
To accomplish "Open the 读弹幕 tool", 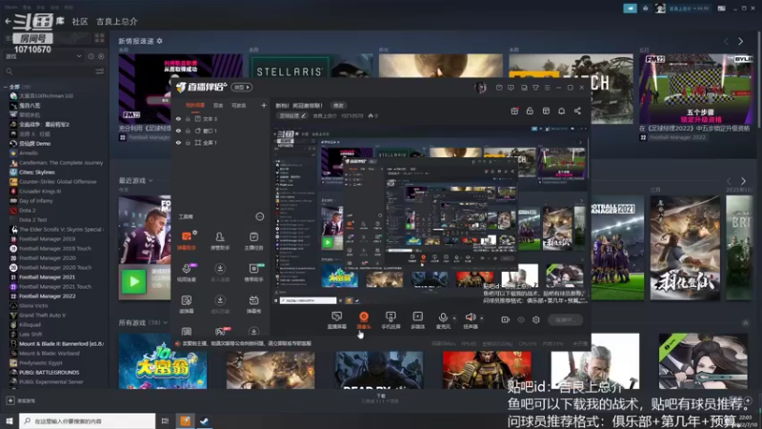I will click(x=187, y=304).
